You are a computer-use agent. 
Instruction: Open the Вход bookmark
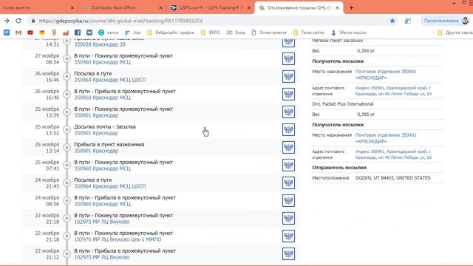pyautogui.click(x=236, y=33)
